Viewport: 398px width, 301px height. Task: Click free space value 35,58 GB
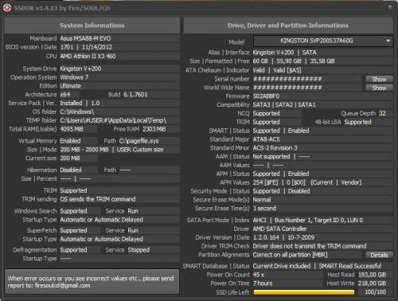tap(322, 61)
